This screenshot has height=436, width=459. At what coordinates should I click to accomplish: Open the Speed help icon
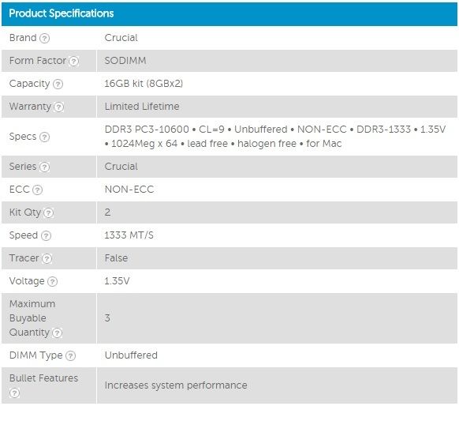click(x=46, y=235)
